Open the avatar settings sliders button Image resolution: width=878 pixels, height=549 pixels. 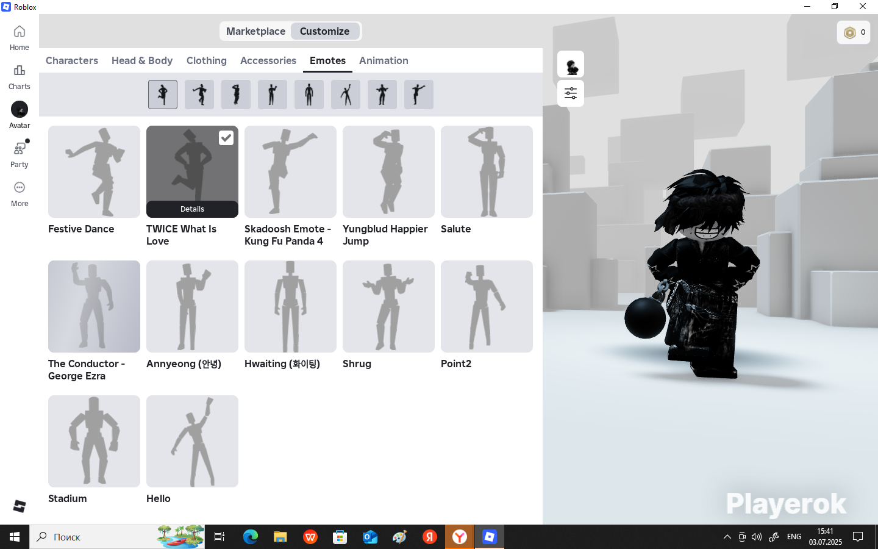pyautogui.click(x=571, y=93)
